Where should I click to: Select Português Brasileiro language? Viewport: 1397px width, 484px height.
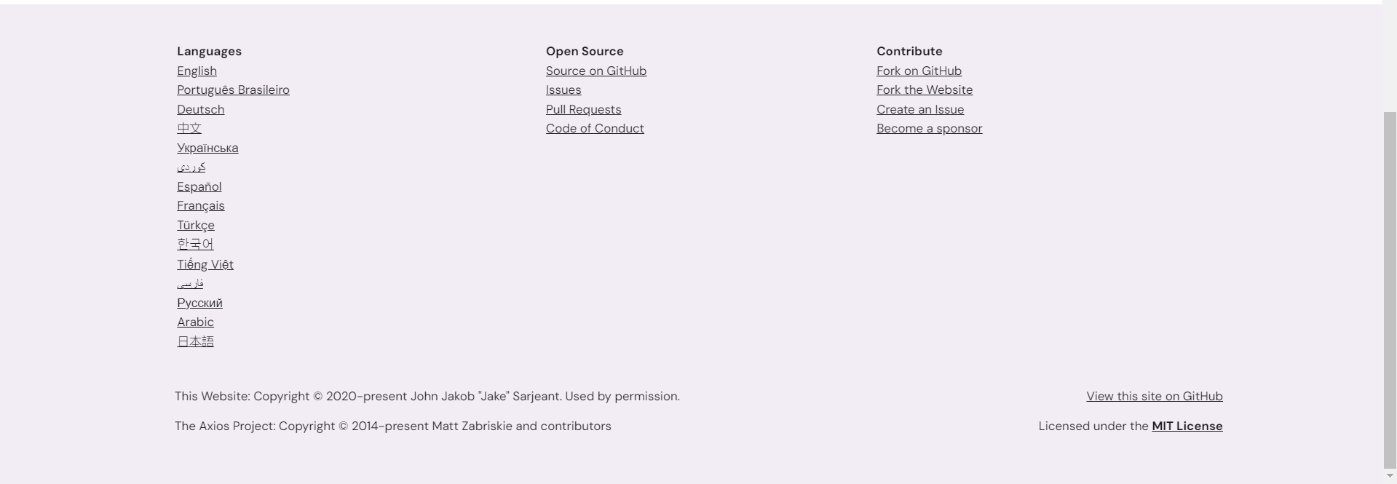point(233,90)
